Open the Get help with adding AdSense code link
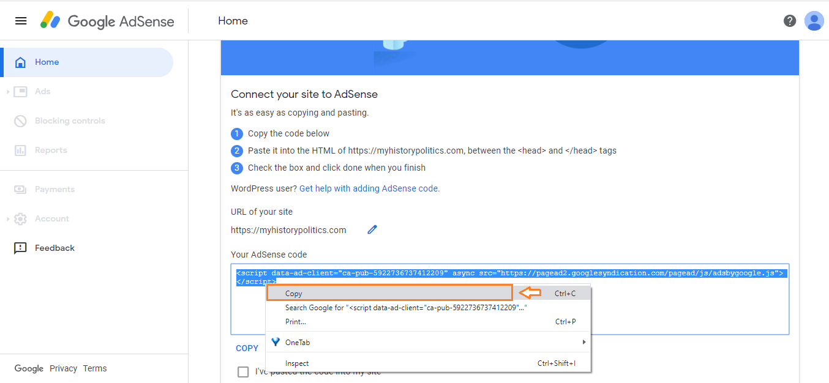829x383 pixels. click(x=368, y=188)
